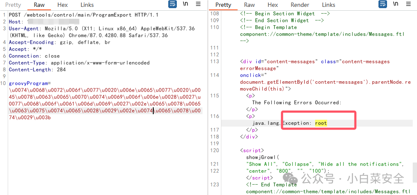
Task: Switch response view to Raw tab
Action: (249, 5)
